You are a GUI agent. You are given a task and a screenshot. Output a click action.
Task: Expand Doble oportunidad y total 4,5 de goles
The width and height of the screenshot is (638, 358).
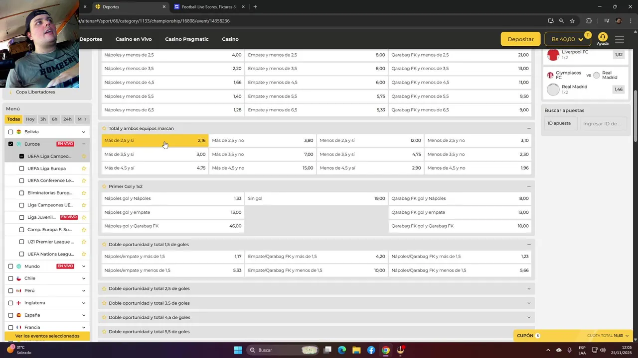tap(529, 317)
